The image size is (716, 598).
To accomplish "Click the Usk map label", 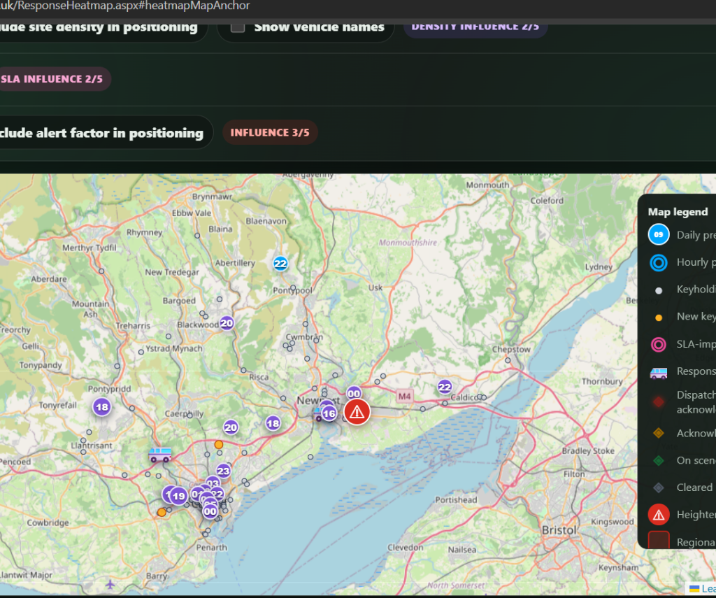I will [375, 287].
